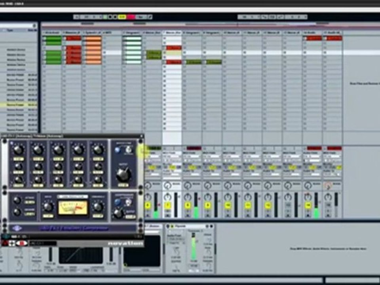This screenshot has height=285, width=380.
Task: Click large Output knob in plugin EQ section
Action: click(123, 175)
